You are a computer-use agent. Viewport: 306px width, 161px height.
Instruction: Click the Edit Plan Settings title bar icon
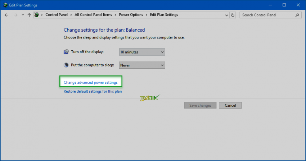point(5,5)
